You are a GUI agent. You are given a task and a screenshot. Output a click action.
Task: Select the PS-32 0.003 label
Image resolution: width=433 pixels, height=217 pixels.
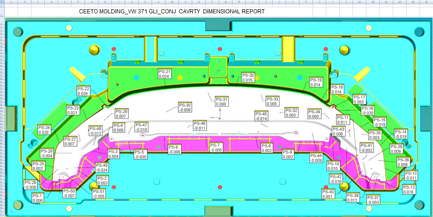pyautogui.click(x=292, y=113)
